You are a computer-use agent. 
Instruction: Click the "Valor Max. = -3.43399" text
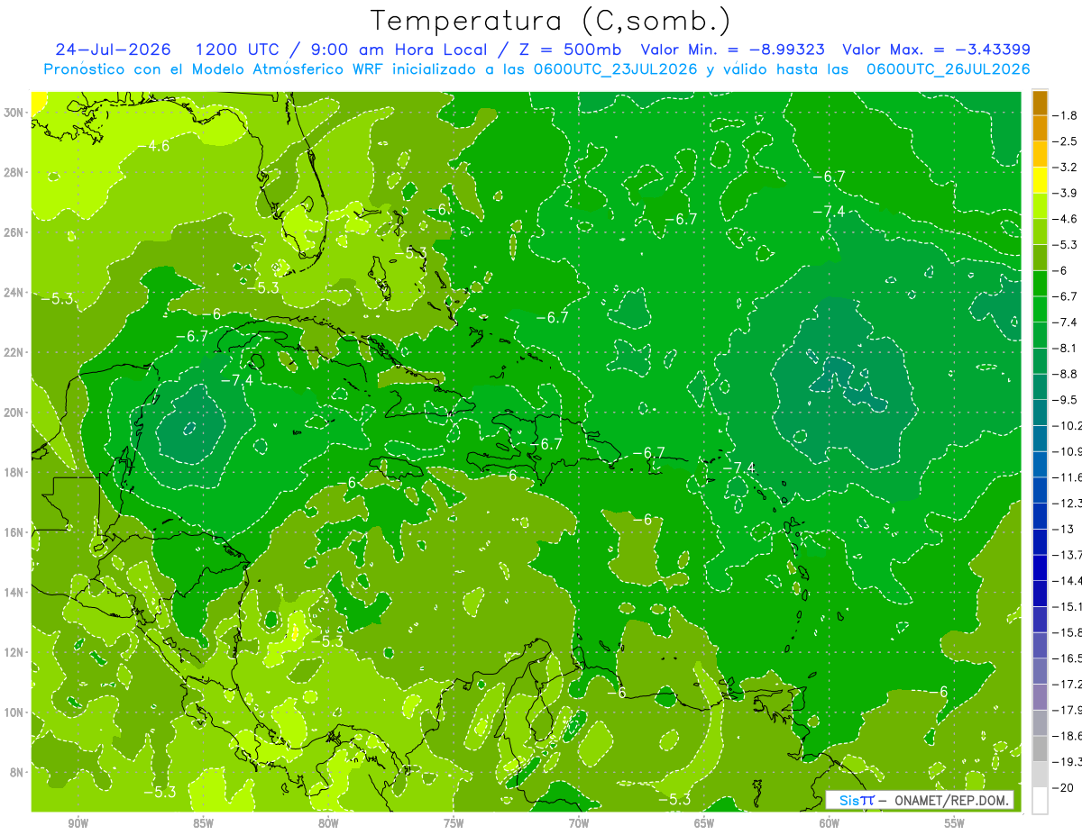click(x=936, y=50)
